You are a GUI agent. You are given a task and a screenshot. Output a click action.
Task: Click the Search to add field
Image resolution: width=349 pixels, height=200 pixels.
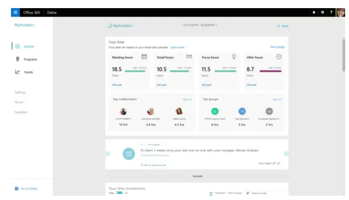tap(268, 193)
